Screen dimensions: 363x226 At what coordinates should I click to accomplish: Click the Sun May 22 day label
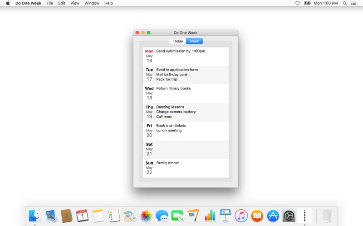tap(149, 168)
